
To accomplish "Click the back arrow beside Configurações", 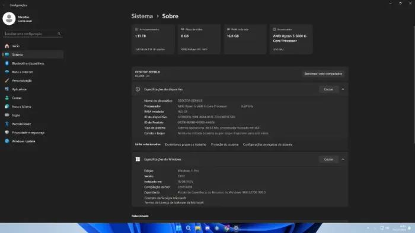I will click(4, 5).
